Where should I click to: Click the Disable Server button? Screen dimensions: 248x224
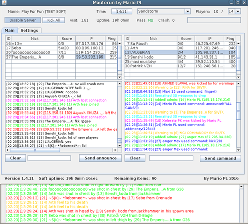pos(23,20)
